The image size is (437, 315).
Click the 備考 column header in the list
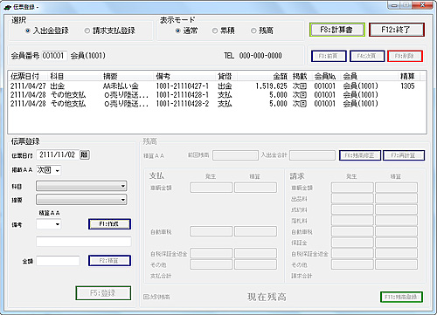[x=185, y=76]
